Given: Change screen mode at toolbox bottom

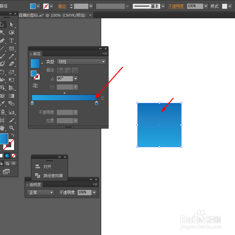Looking at the screenshot, I should coord(6,172).
